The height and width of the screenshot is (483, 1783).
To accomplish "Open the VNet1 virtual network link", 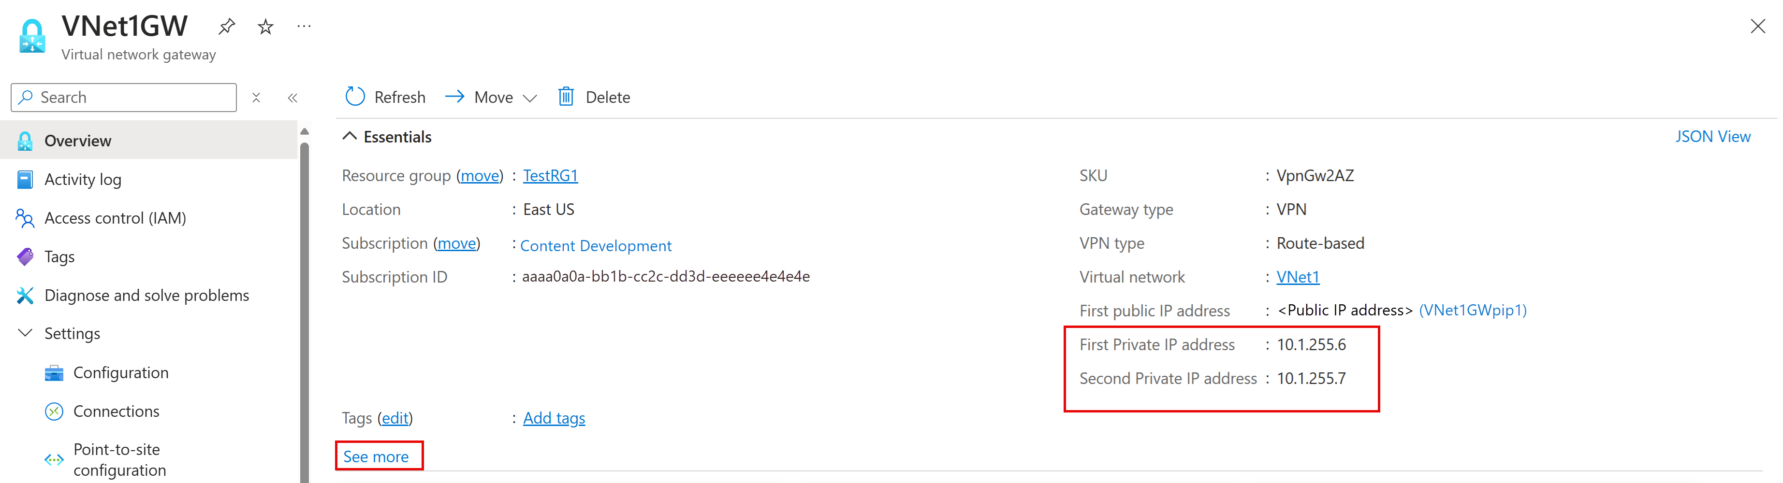I will pos(1298,277).
